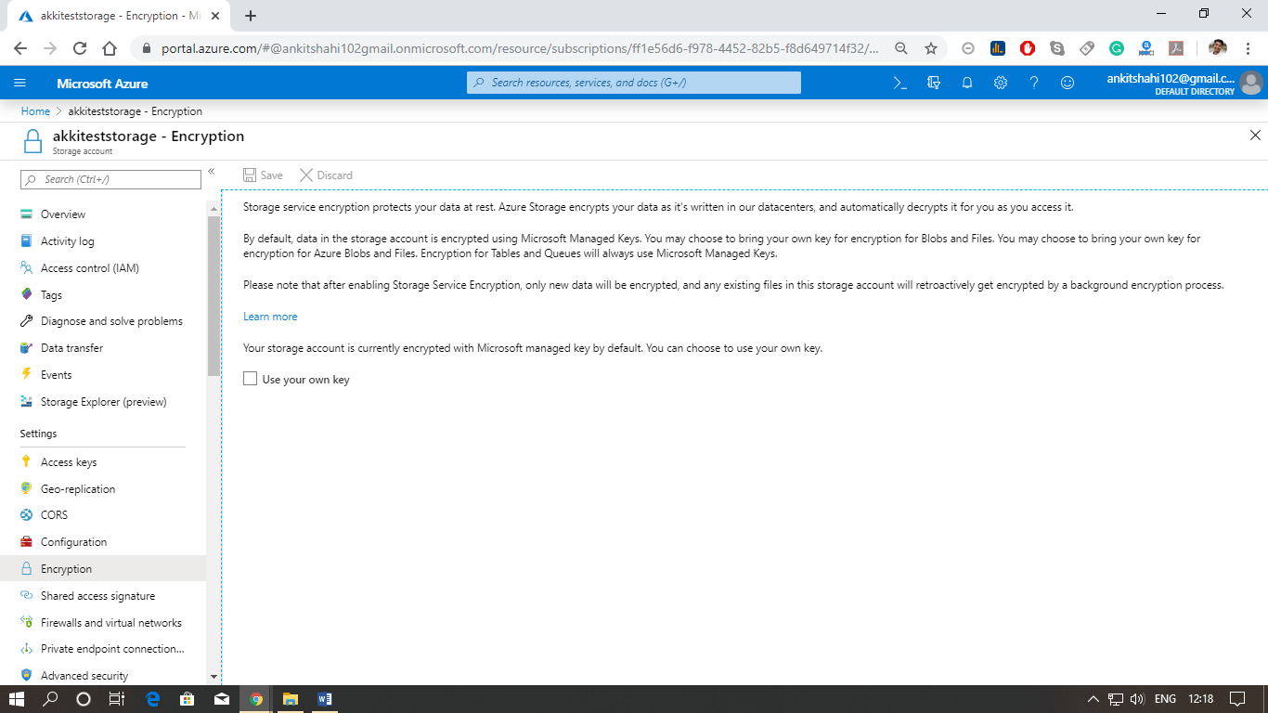Click the Geo-replication globe icon
This screenshot has width=1268, height=713.
click(x=27, y=489)
